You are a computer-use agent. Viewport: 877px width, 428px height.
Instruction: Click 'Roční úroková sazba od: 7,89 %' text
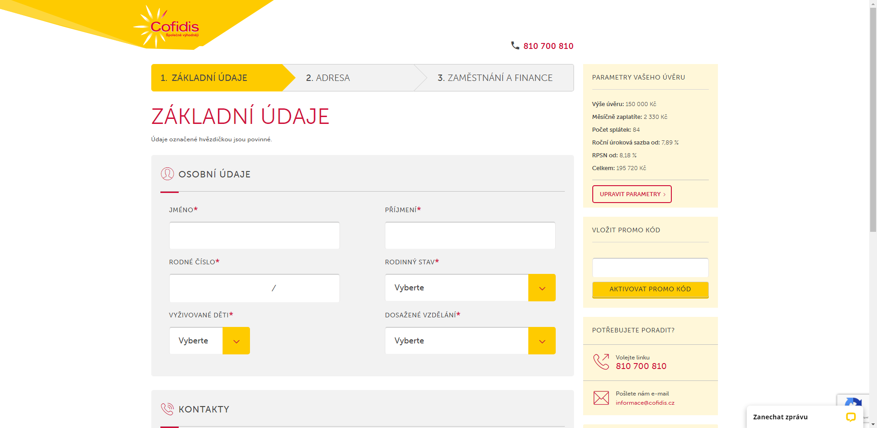(x=635, y=142)
